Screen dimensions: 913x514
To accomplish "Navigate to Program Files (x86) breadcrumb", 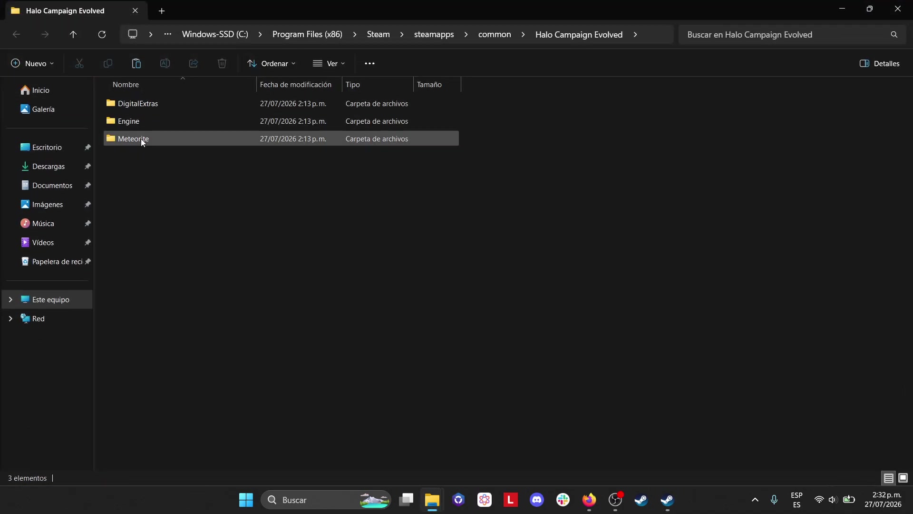I will (307, 34).
